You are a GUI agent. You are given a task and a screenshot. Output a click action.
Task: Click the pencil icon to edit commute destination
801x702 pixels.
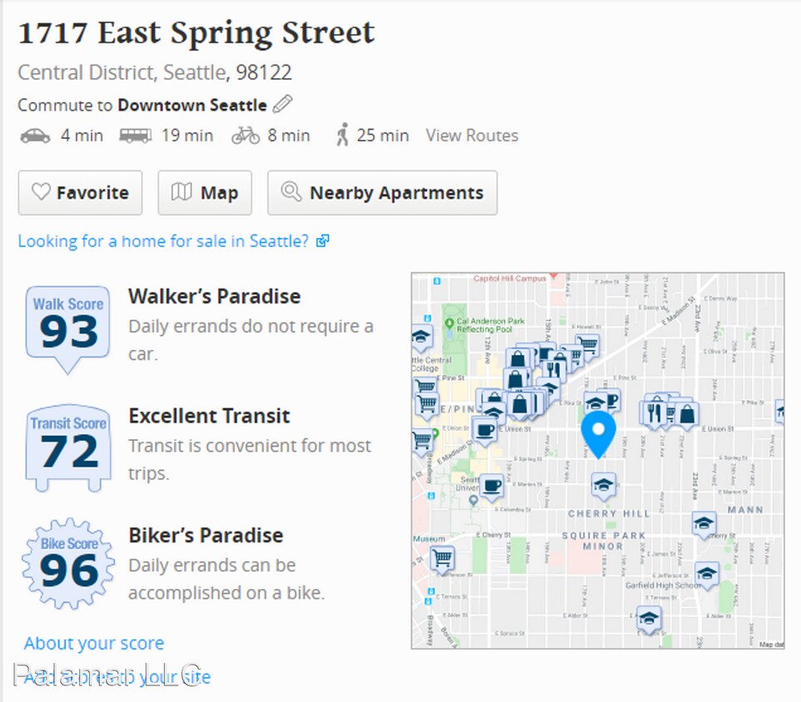(x=283, y=105)
